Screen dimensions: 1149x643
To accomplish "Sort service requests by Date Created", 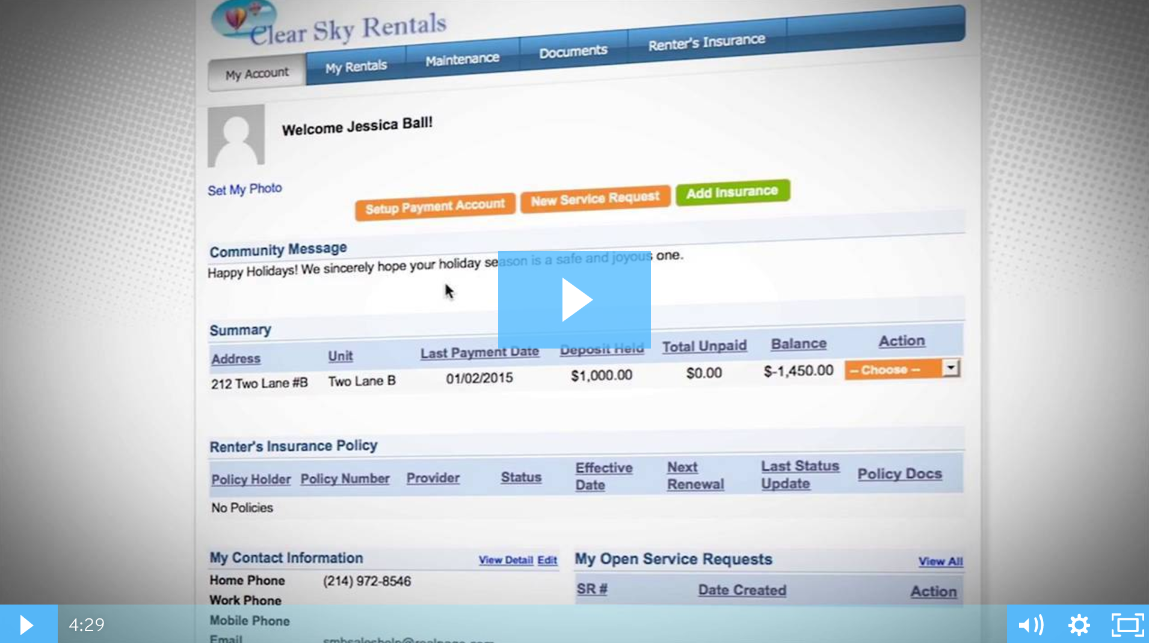I will coord(742,590).
